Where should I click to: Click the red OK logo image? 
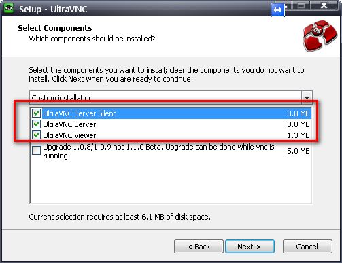tap(320, 35)
